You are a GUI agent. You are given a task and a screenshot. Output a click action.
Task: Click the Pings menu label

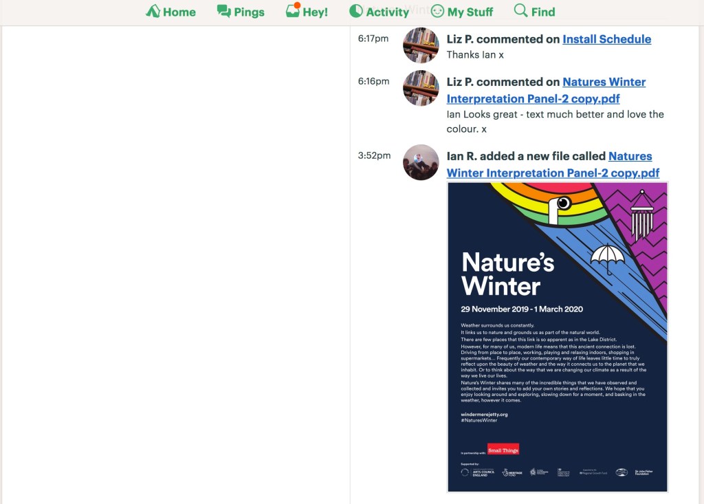(249, 12)
